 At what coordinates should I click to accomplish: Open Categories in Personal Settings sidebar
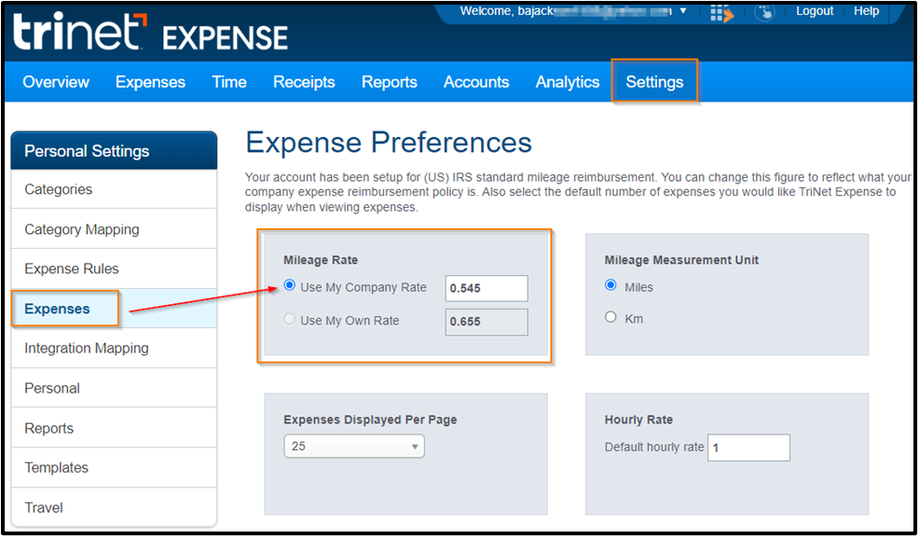pyautogui.click(x=114, y=189)
